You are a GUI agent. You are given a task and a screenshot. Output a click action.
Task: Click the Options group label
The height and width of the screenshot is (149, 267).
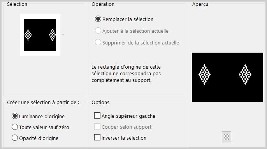click(x=100, y=103)
